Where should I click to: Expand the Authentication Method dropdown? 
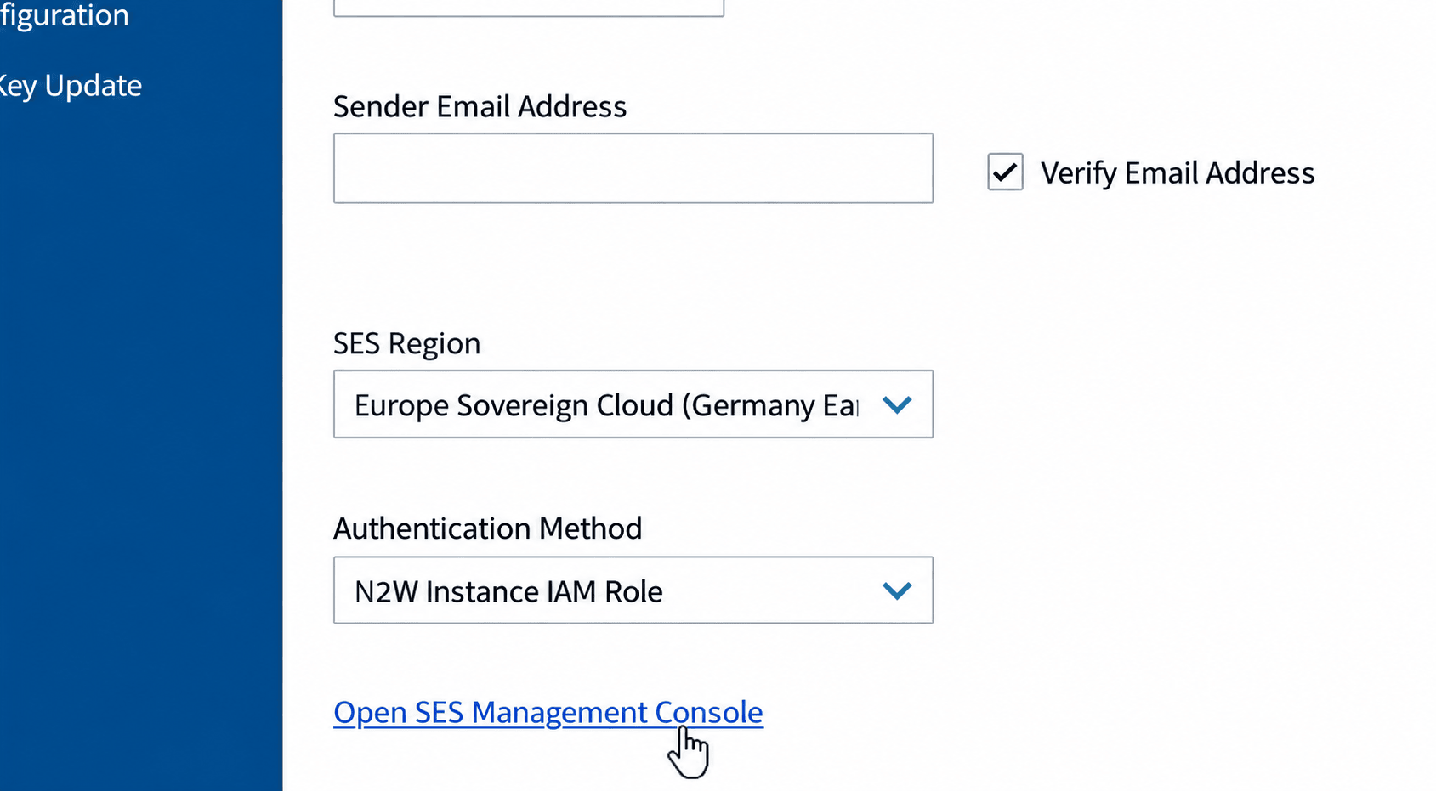(x=633, y=590)
